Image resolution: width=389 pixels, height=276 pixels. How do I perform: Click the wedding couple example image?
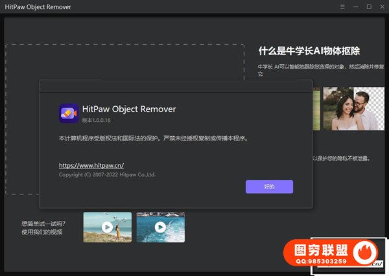pos(350,109)
